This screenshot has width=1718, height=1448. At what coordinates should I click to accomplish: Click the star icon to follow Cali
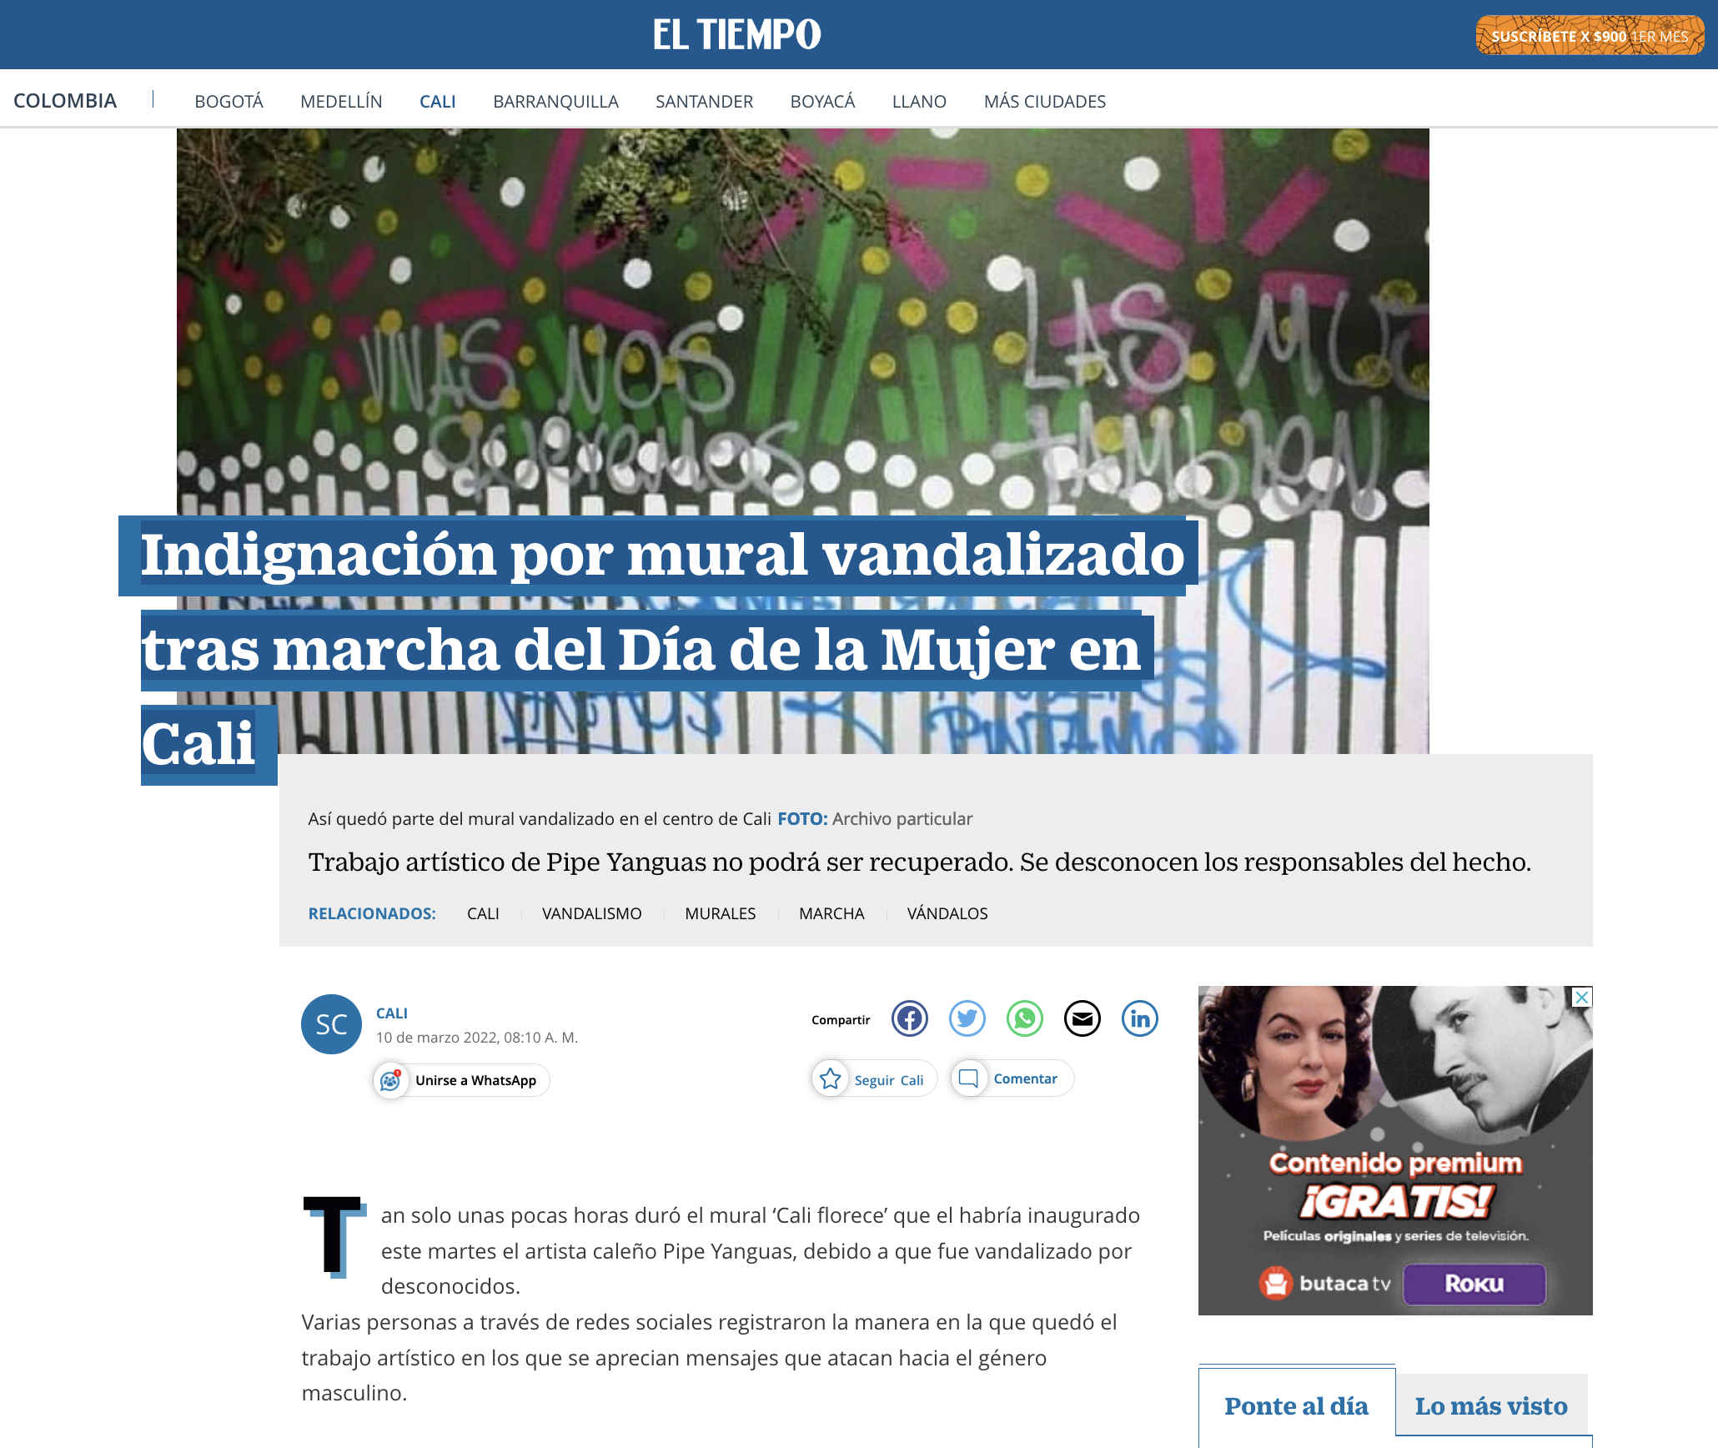click(831, 1078)
